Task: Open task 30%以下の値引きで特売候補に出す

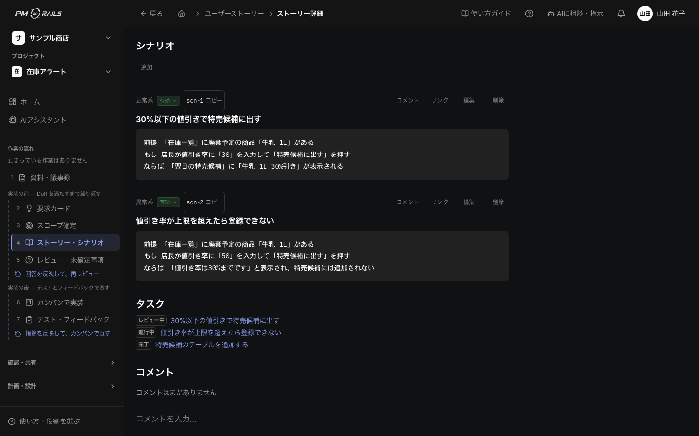Action: coord(225,321)
